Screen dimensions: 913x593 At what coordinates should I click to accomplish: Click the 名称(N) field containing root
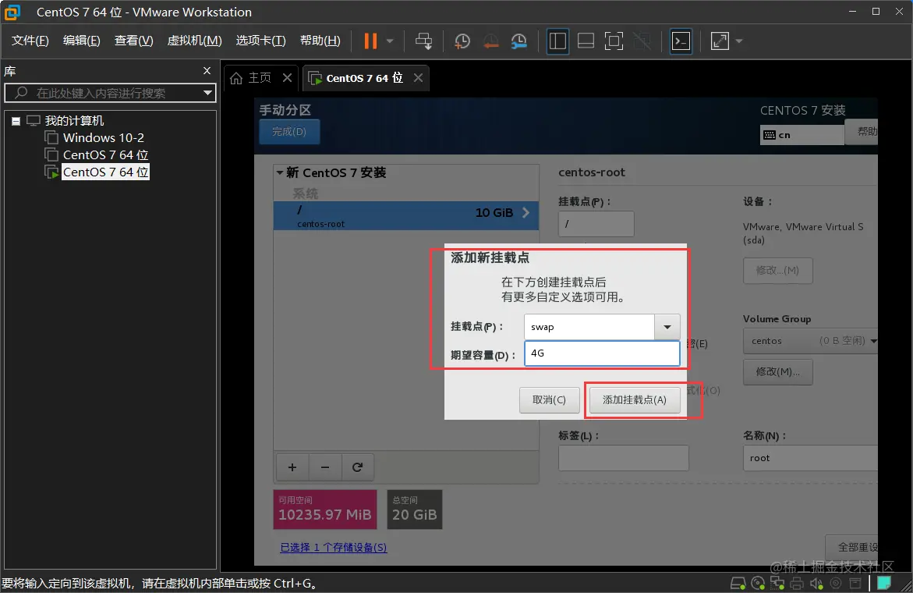[x=811, y=458]
